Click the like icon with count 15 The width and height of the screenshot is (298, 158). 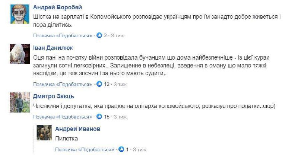(99, 117)
